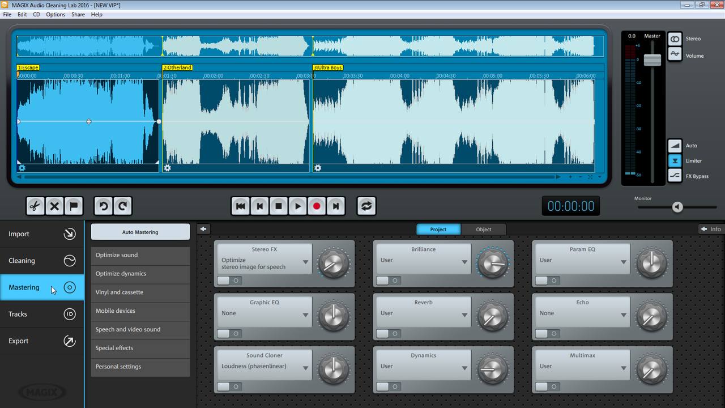Toggle the Stereo FX on/off switch

(229, 280)
